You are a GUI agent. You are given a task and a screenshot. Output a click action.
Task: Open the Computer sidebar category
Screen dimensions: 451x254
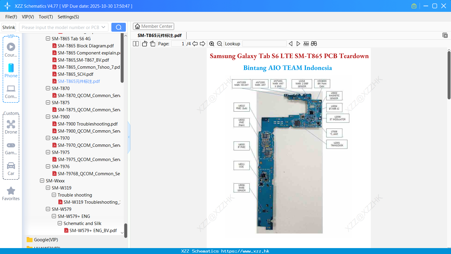point(11,91)
